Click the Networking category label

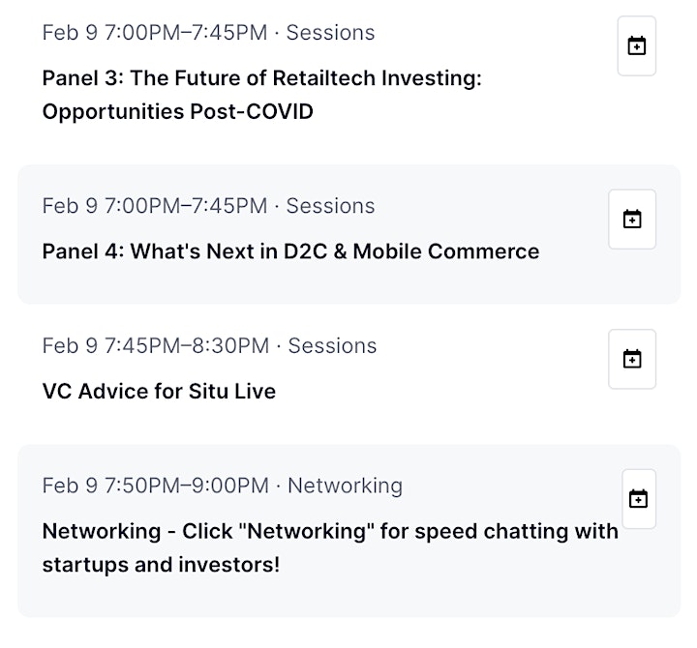tap(345, 486)
